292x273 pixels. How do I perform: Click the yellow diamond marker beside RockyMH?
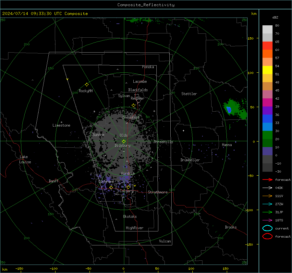pos(87,85)
